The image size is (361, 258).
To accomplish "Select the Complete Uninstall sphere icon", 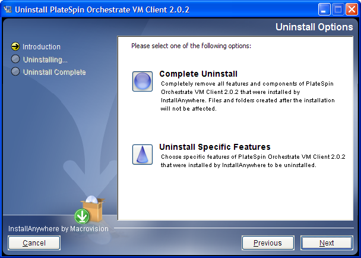I will tap(142, 81).
